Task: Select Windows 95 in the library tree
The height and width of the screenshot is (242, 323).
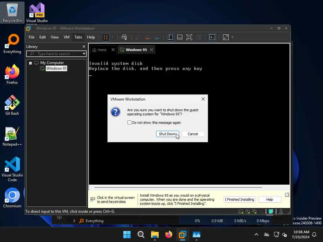Action: click(56, 68)
